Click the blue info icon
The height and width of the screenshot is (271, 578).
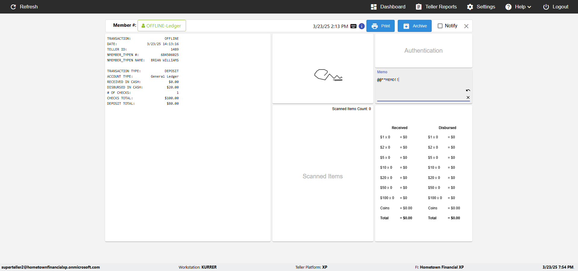(x=362, y=26)
